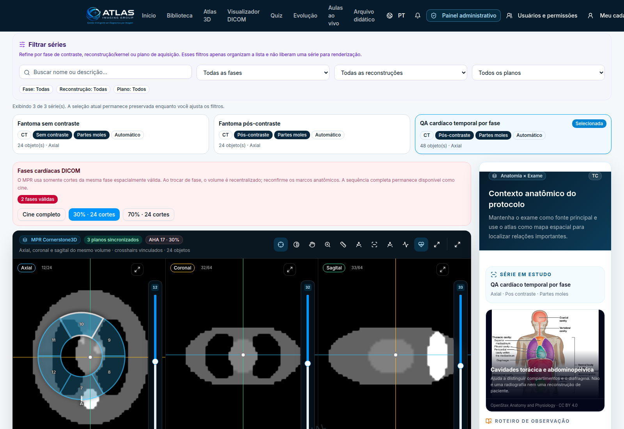Select the rectangular ROI frame tool

coord(374,245)
